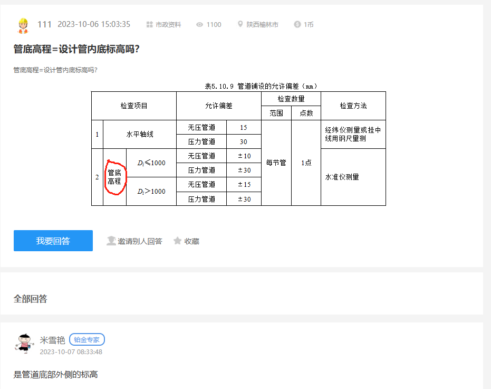Viewport: 491px width, 389px height.
Task: Click 米雪艳's cartoon avatar
Action: (23, 344)
